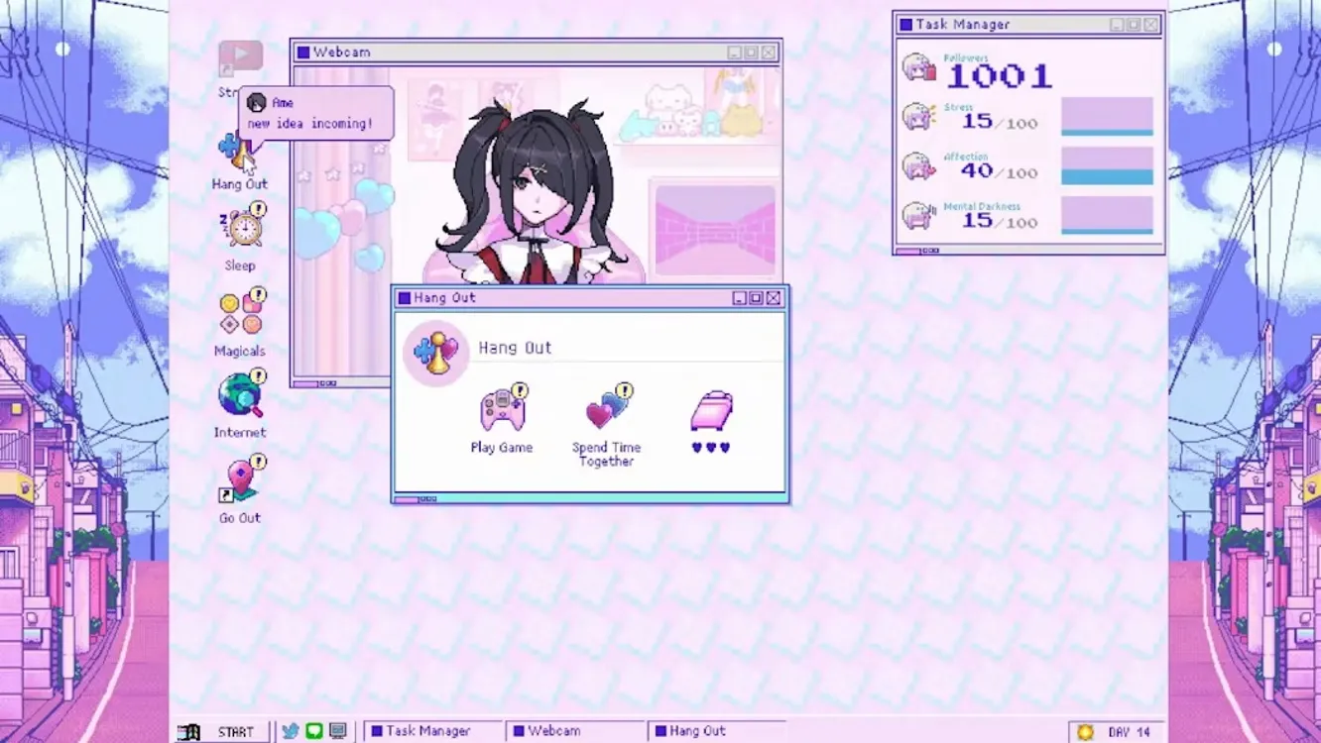This screenshot has height=743, width=1321.
Task: Click Ame's new idea notification bubble
Action: click(x=317, y=113)
